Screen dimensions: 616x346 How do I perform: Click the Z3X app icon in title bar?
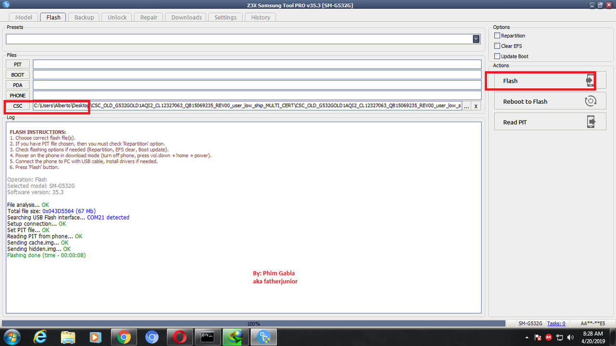pos(5,4)
